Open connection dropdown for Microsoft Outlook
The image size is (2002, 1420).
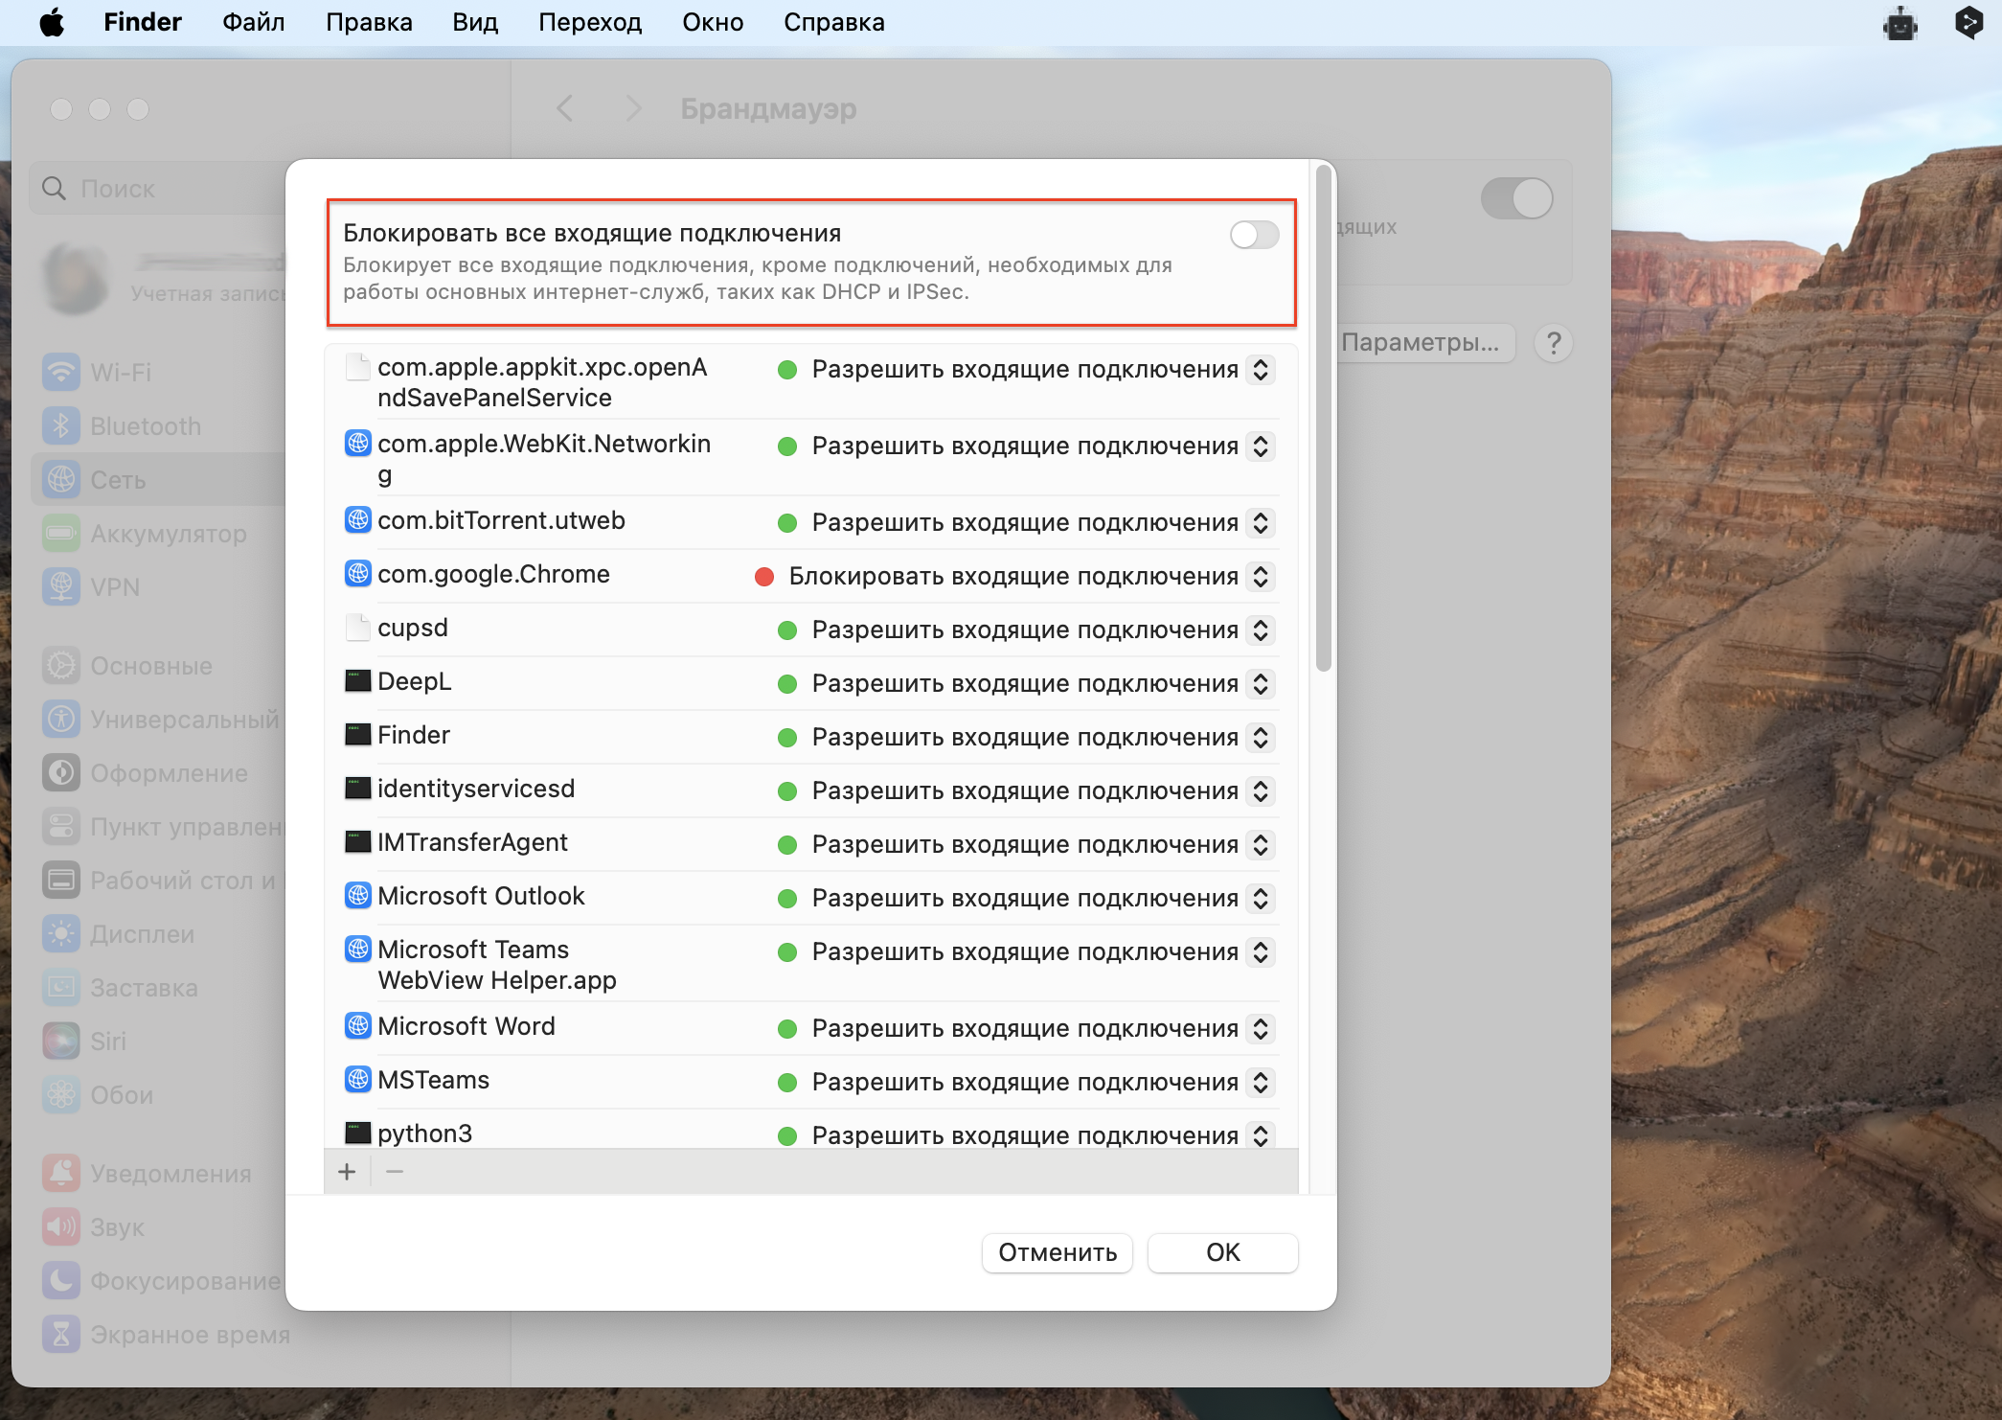1261,898
